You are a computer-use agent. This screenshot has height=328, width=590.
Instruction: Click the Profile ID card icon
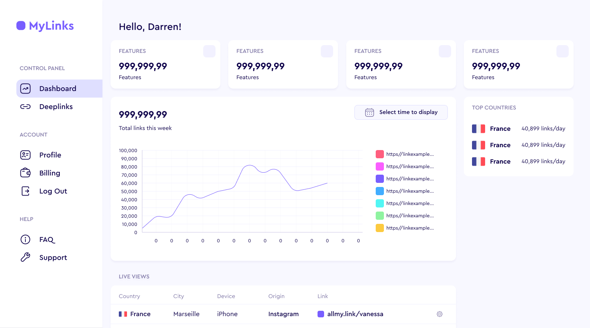25,155
